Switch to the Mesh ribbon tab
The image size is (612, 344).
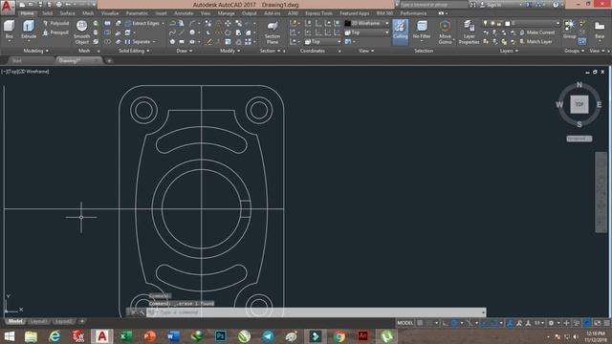tap(88, 13)
